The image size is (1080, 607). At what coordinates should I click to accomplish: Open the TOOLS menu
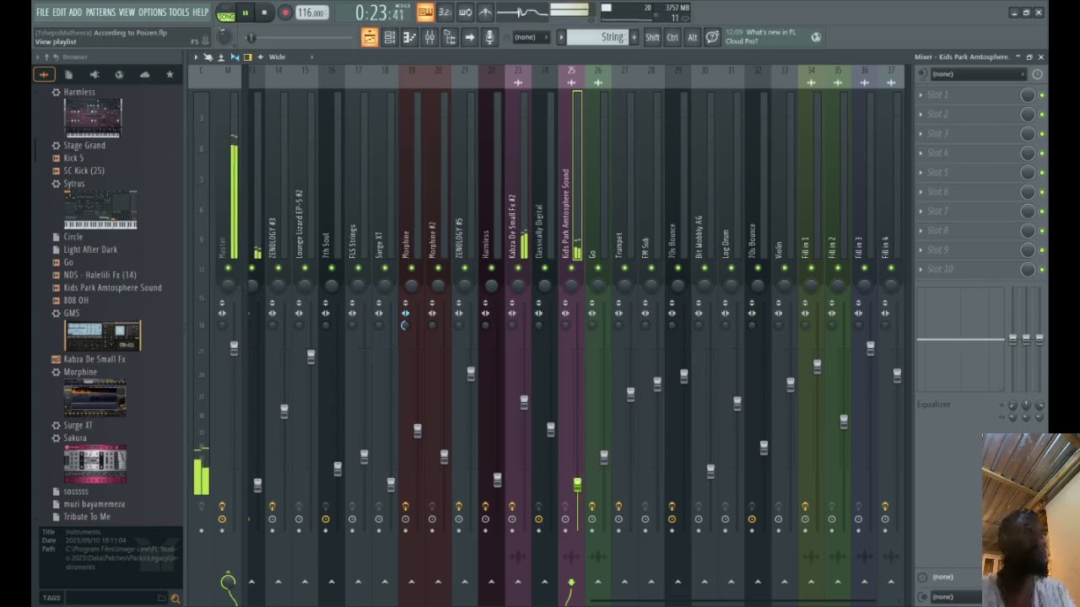179,13
